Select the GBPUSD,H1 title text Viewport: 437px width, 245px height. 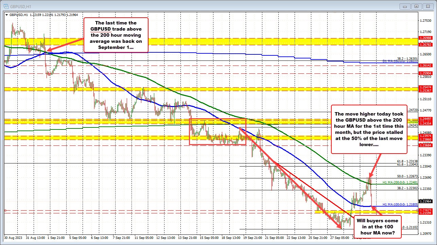tap(21, 6)
